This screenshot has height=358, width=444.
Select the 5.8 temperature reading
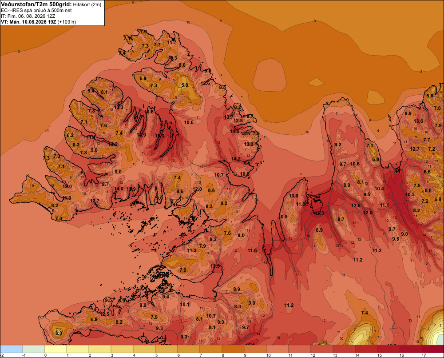pyautogui.click(x=185, y=85)
